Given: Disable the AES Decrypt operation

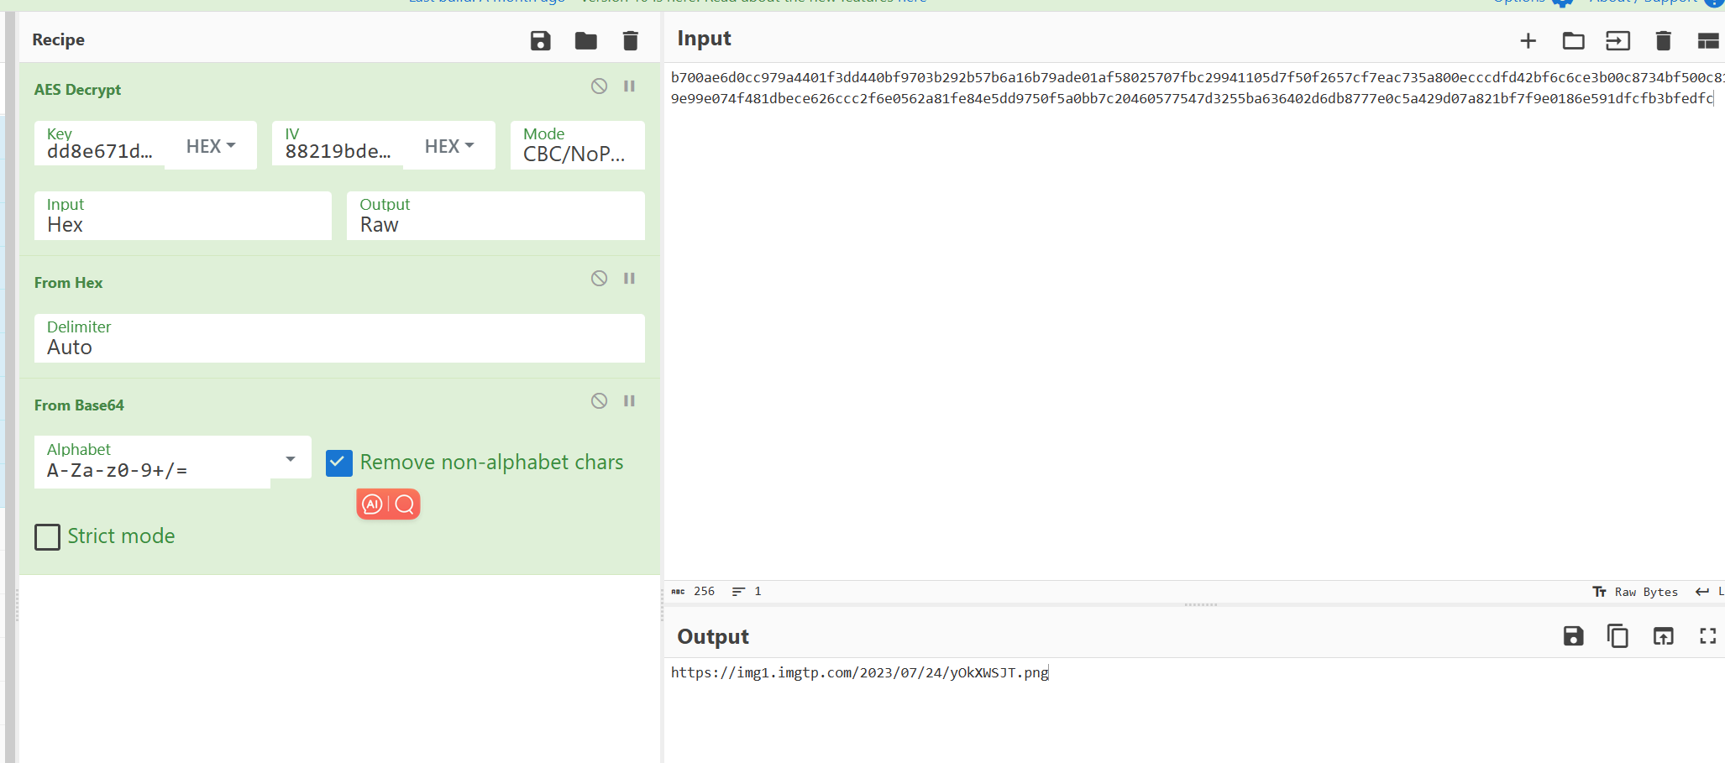Looking at the screenshot, I should point(599,86).
